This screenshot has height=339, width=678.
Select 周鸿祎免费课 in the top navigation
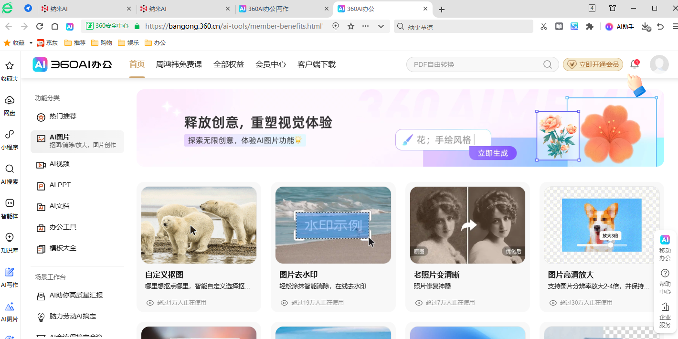click(x=179, y=64)
